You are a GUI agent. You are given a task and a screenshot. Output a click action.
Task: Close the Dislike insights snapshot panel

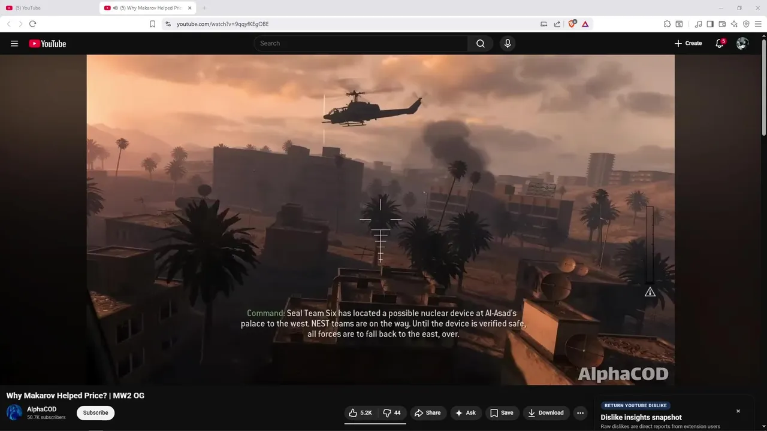pyautogui.click(x=738, y=411)
